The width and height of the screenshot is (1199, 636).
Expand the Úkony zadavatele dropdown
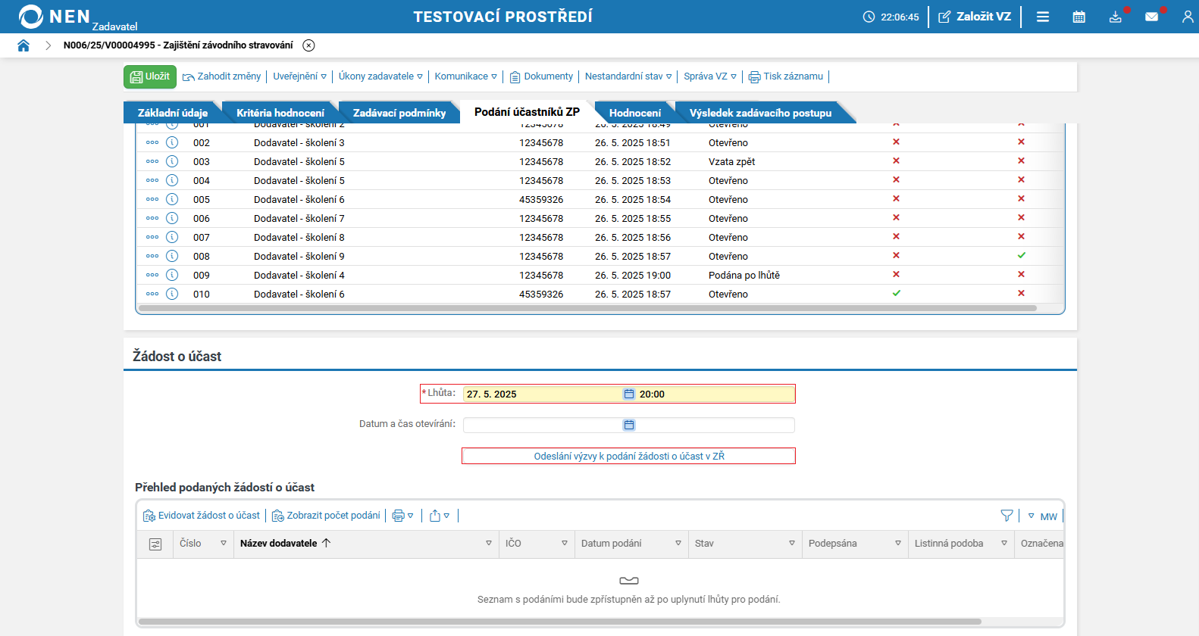tap(380, 76)
